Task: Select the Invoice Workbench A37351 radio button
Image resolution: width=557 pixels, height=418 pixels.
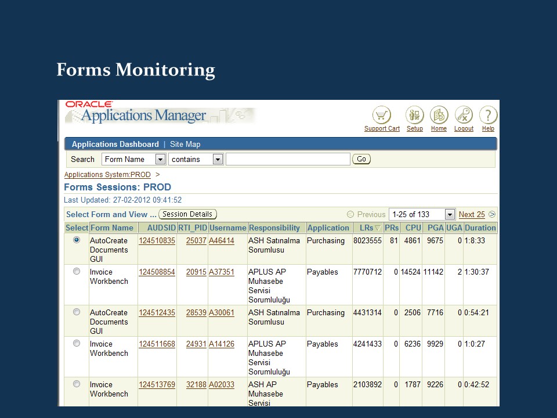Action: pos(76,271)
